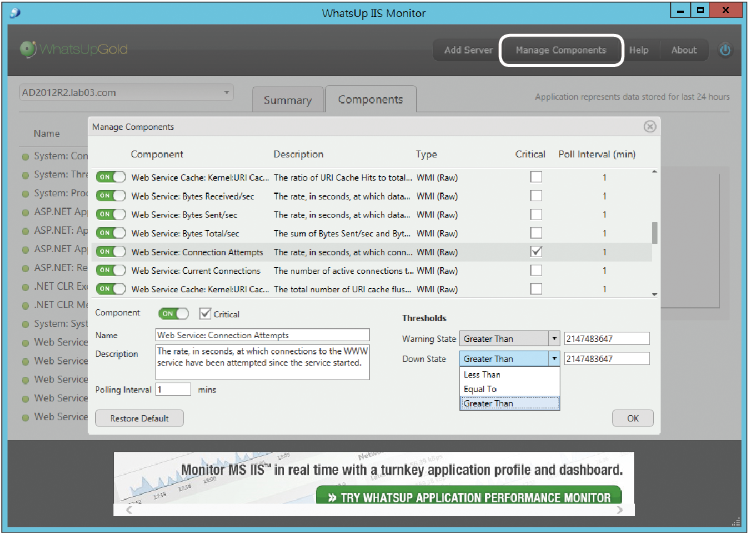749x535 pixels.
Task: Uncheck Critical box beside Component switch
Action: [206, 314]
